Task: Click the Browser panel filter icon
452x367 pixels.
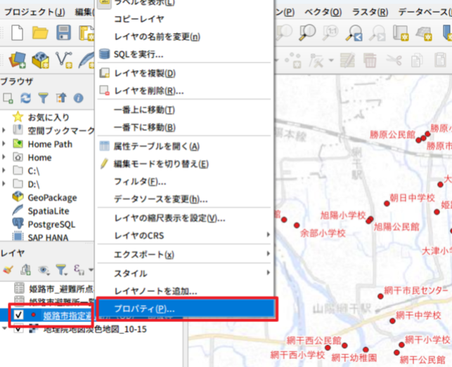Action: point(44,99)
